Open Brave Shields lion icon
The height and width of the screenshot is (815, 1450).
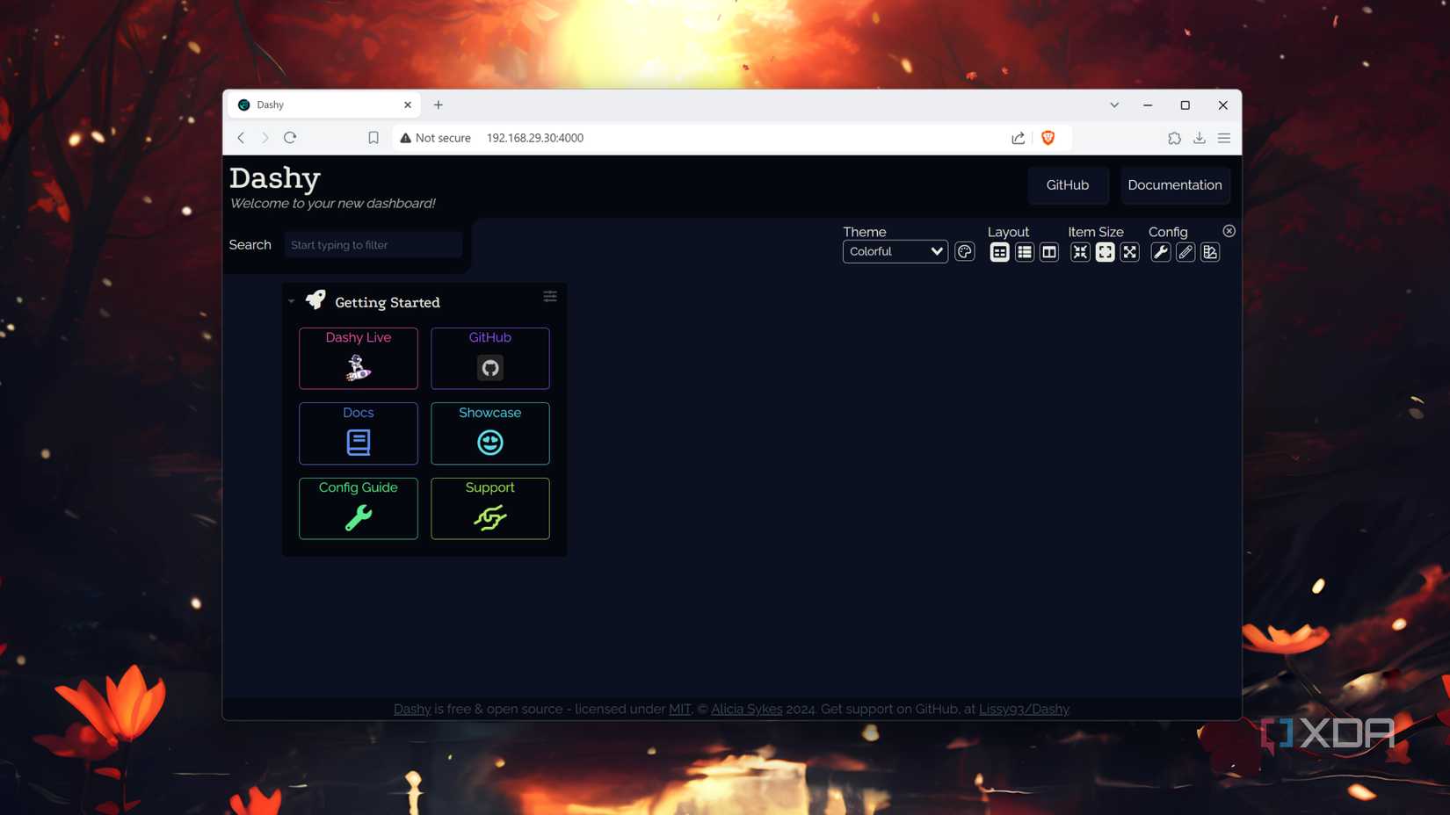pos(1048,138)
